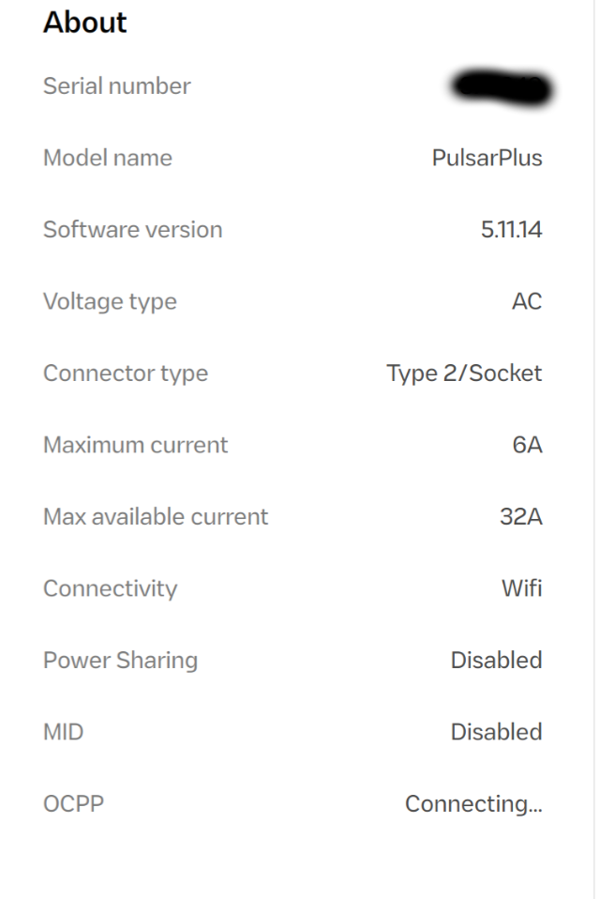The height and width of the screenshot is (899, 600).
Task: Select the Type 2/Socket connector value
Action: [x=466, y=373]
